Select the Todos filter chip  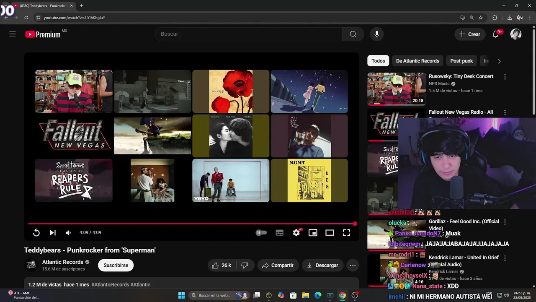click(x=378, y=61)
